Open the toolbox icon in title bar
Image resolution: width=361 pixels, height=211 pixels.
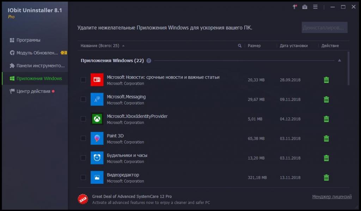click(305, 7)
